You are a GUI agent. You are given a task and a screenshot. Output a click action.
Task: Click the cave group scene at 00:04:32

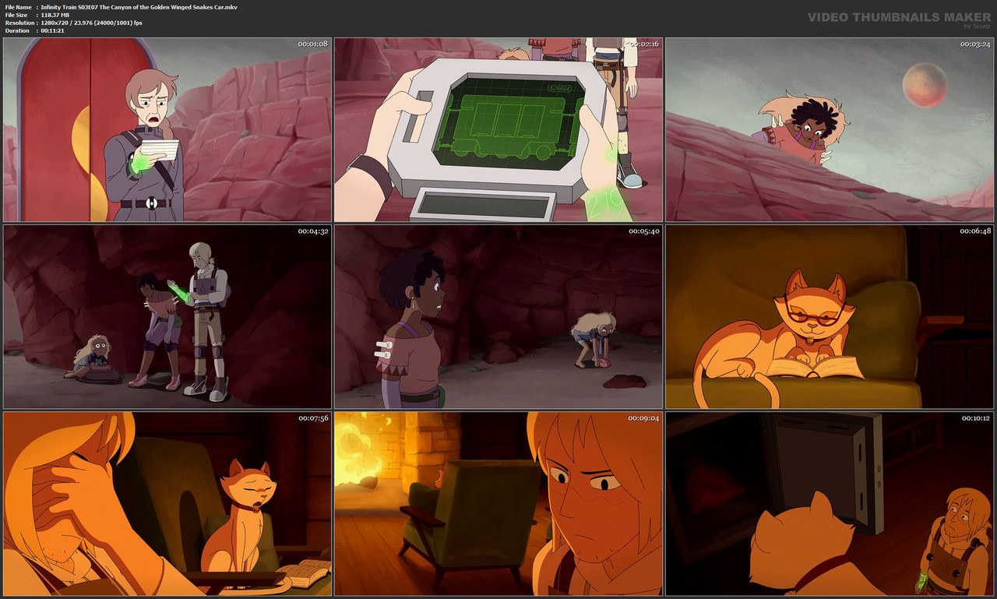click(167, 315)
